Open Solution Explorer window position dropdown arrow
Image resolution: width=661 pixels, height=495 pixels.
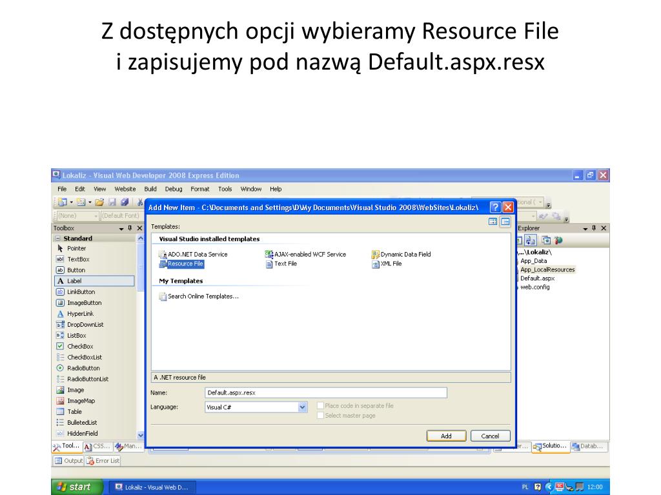click(x=585, y=229)
